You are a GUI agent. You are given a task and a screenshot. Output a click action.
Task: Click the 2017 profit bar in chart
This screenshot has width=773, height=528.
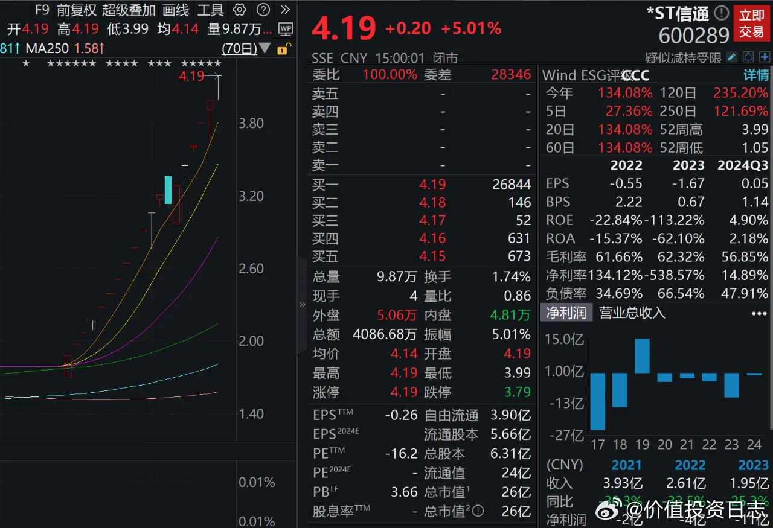pyautogui.click(x=598, y=401)
